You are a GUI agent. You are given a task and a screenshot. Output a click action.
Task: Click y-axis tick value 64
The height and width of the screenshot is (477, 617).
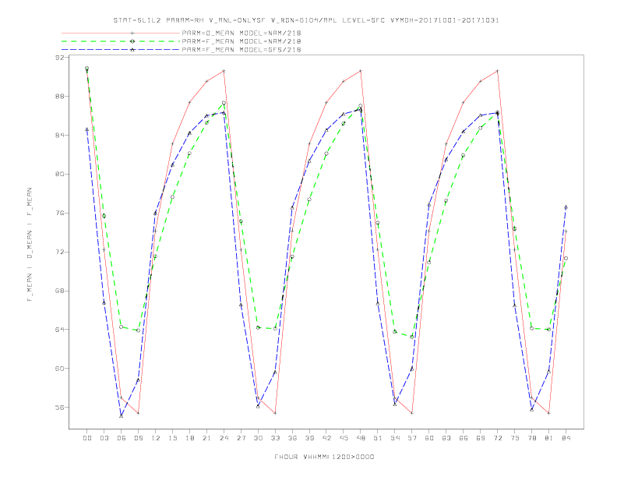[x=59, y=330]
